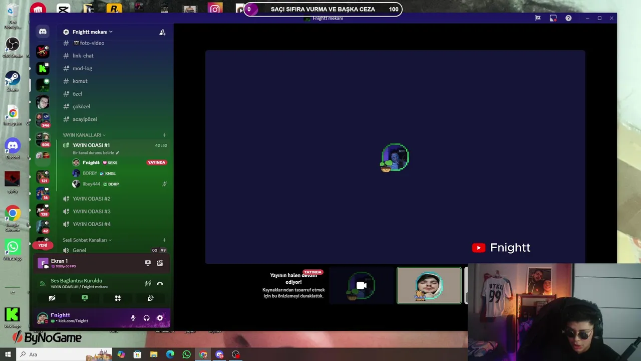Image resolution: width=641 pixels, height=361 pixels.
Task: Toggle noise suppression icon
Action: pyautogui.click(x=148, y=283)
